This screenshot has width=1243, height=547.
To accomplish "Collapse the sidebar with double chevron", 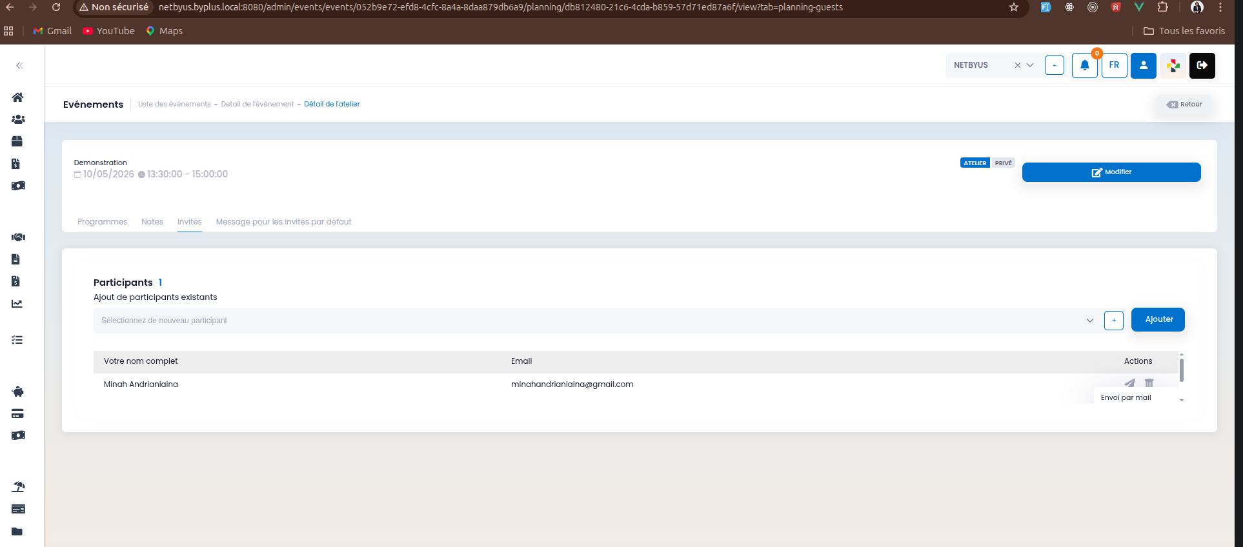I will (19, 65).
